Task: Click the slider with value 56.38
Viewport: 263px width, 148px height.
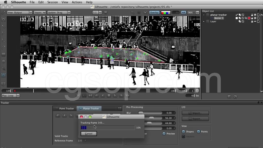Action: pos(152,118)
